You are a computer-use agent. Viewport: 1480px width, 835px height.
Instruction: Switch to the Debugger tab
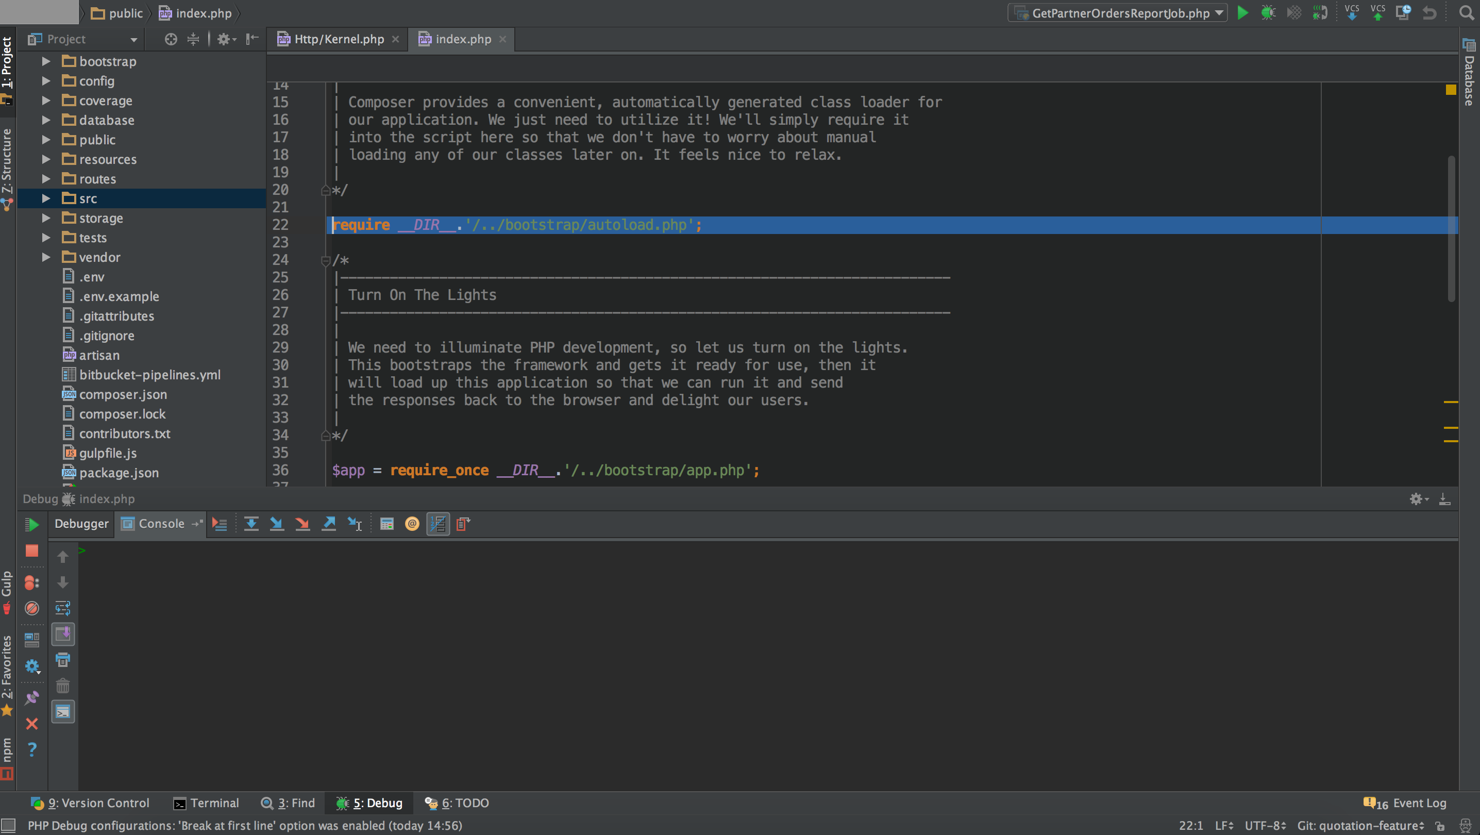pyautogui.click(x=81, y=524)
